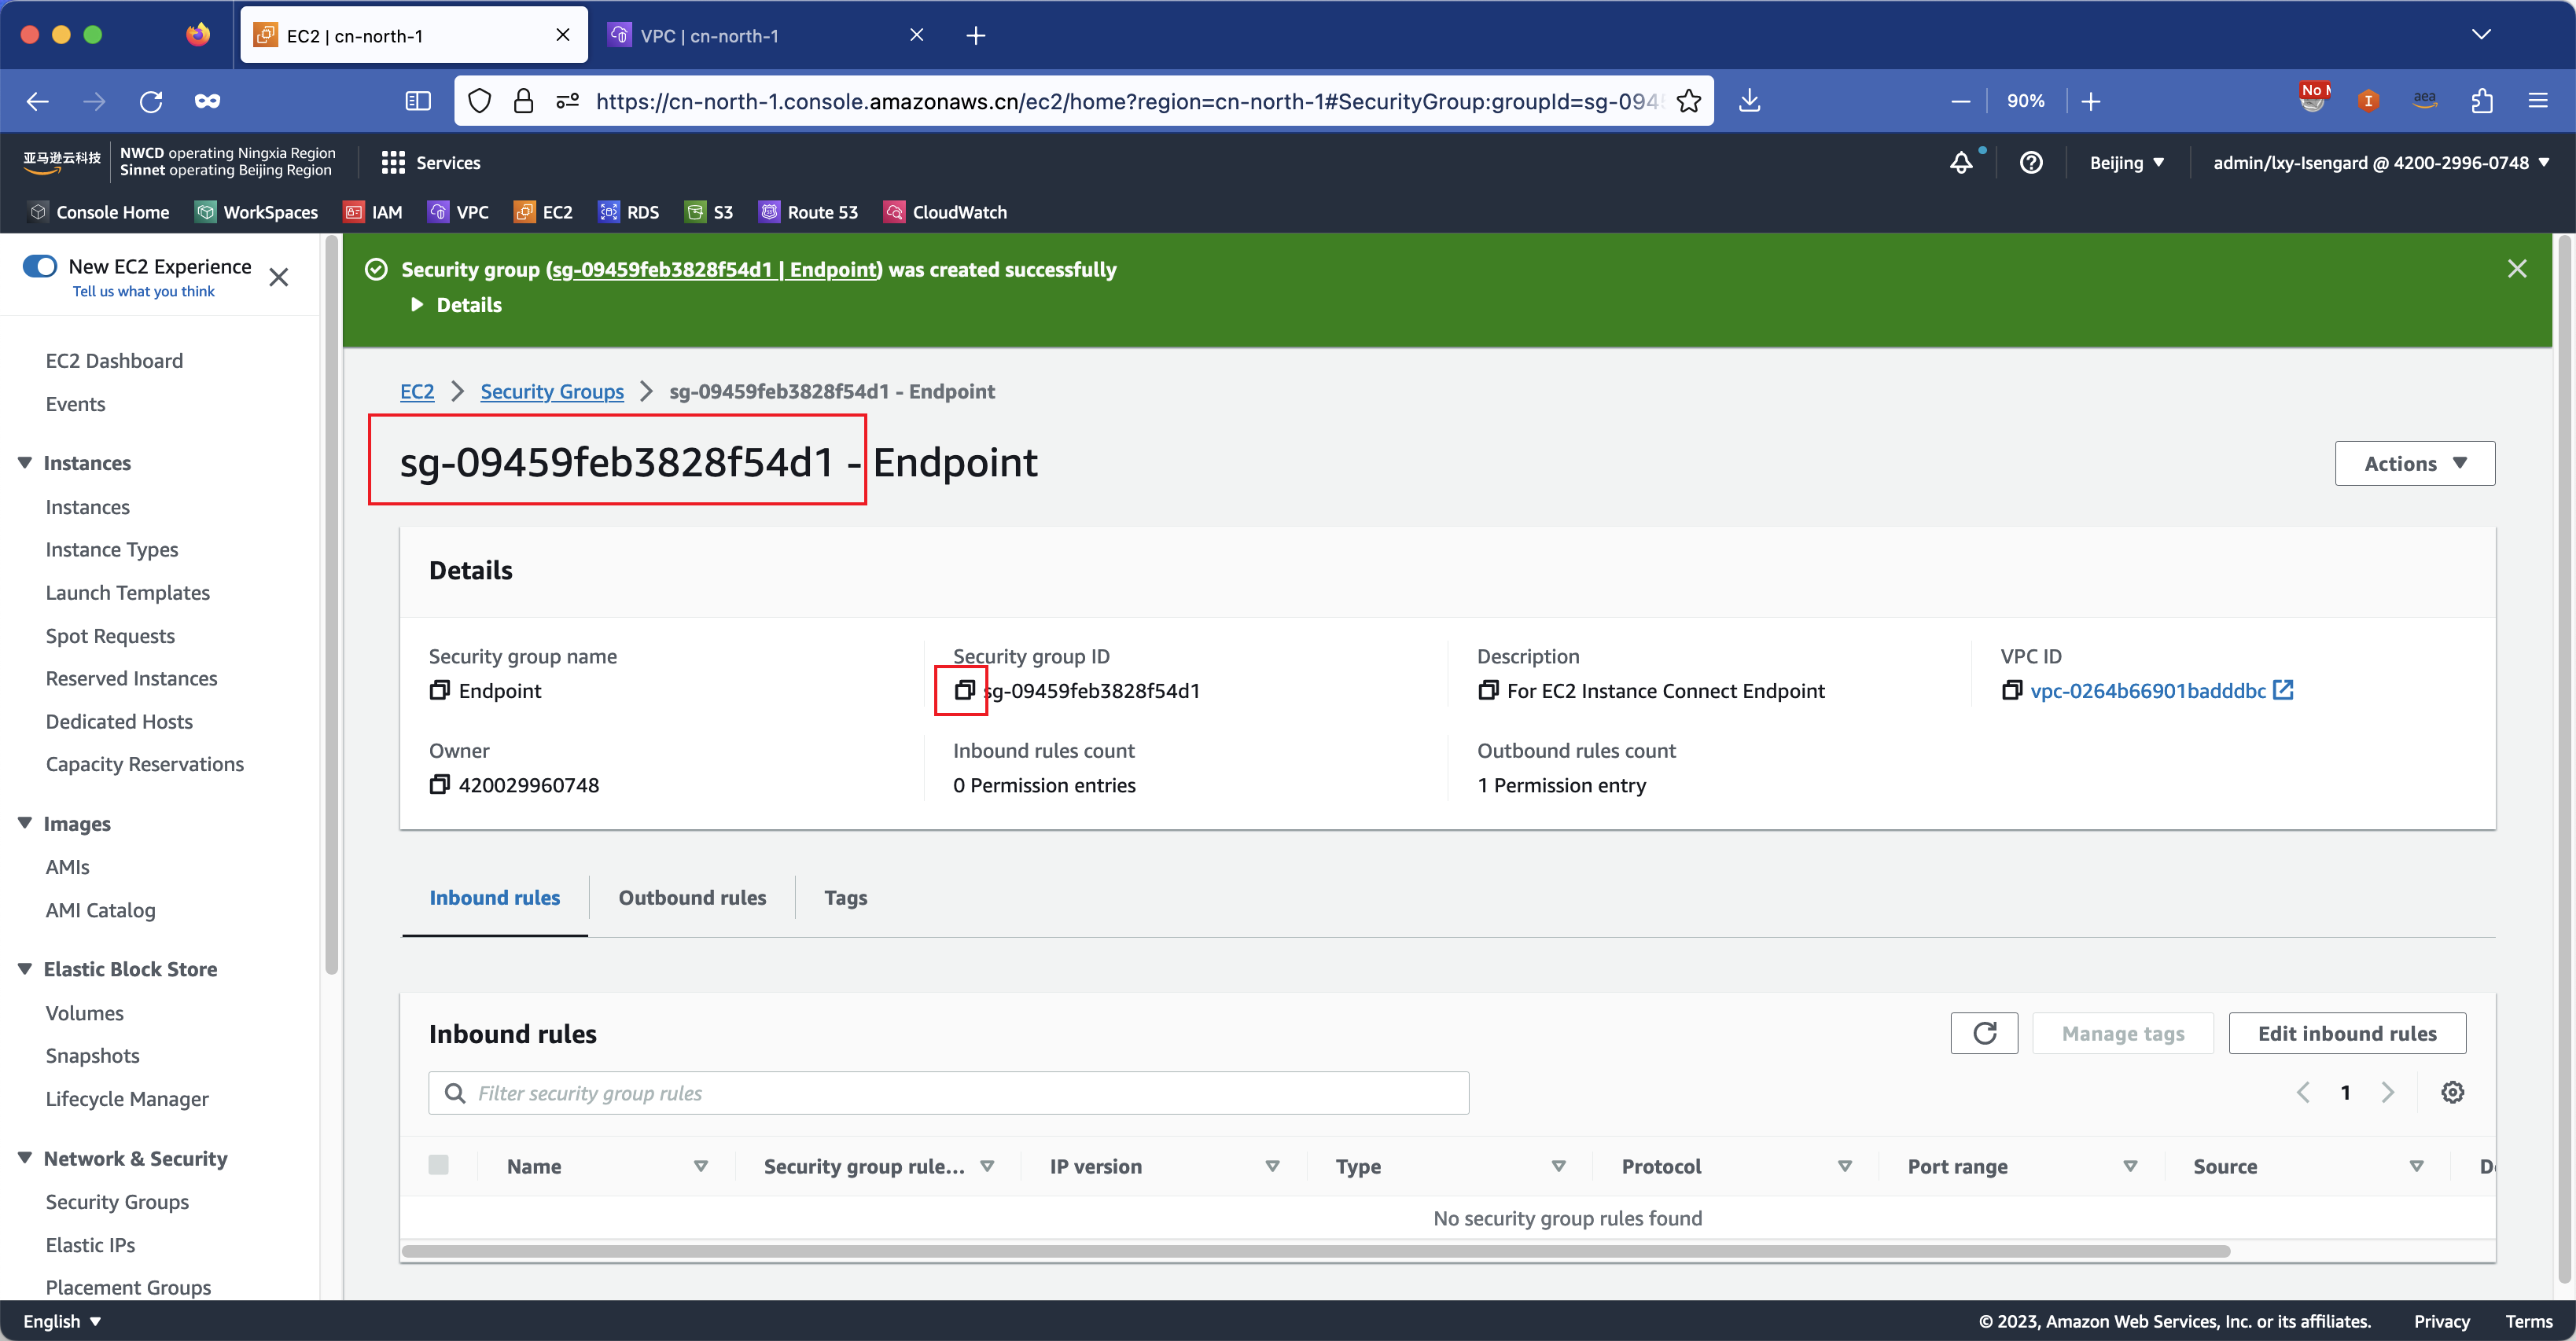The width and height of the screenshot is (2576, 1341).
Task: Sort by Name column arrow
Action: [x=701, y=1166]
